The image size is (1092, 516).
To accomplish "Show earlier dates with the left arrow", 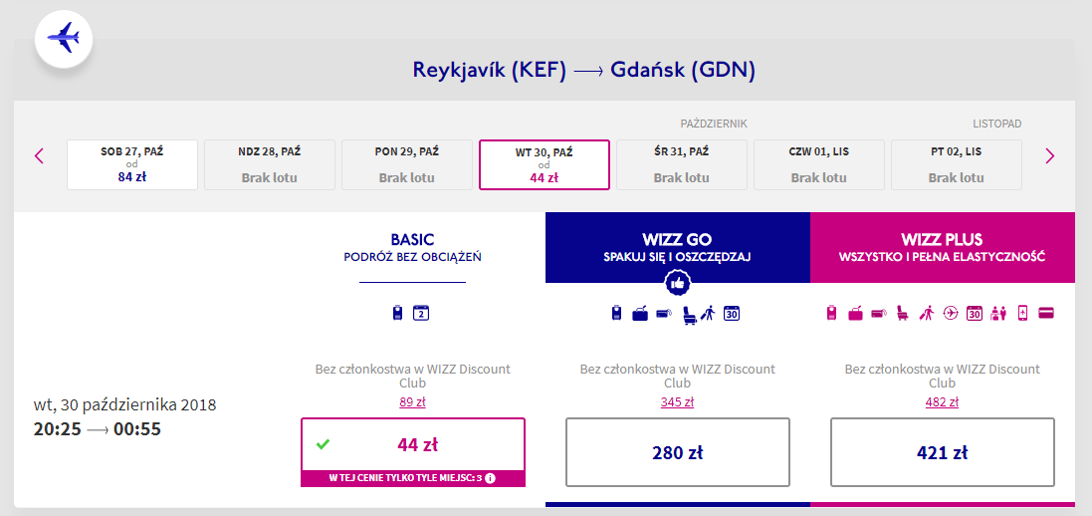I will pyautogui.click(x=40, y=155).
